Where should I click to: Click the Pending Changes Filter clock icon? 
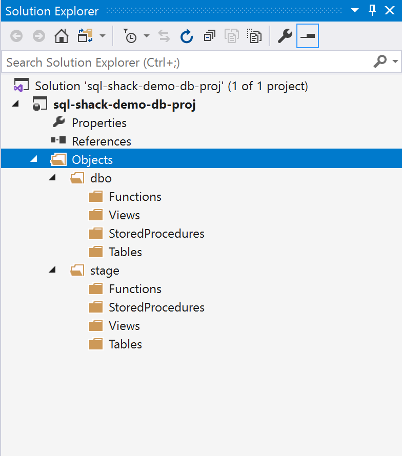tap(130, 36)
